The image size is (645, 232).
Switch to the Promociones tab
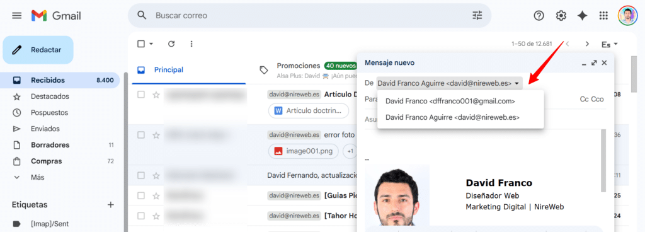click(298, 66)
